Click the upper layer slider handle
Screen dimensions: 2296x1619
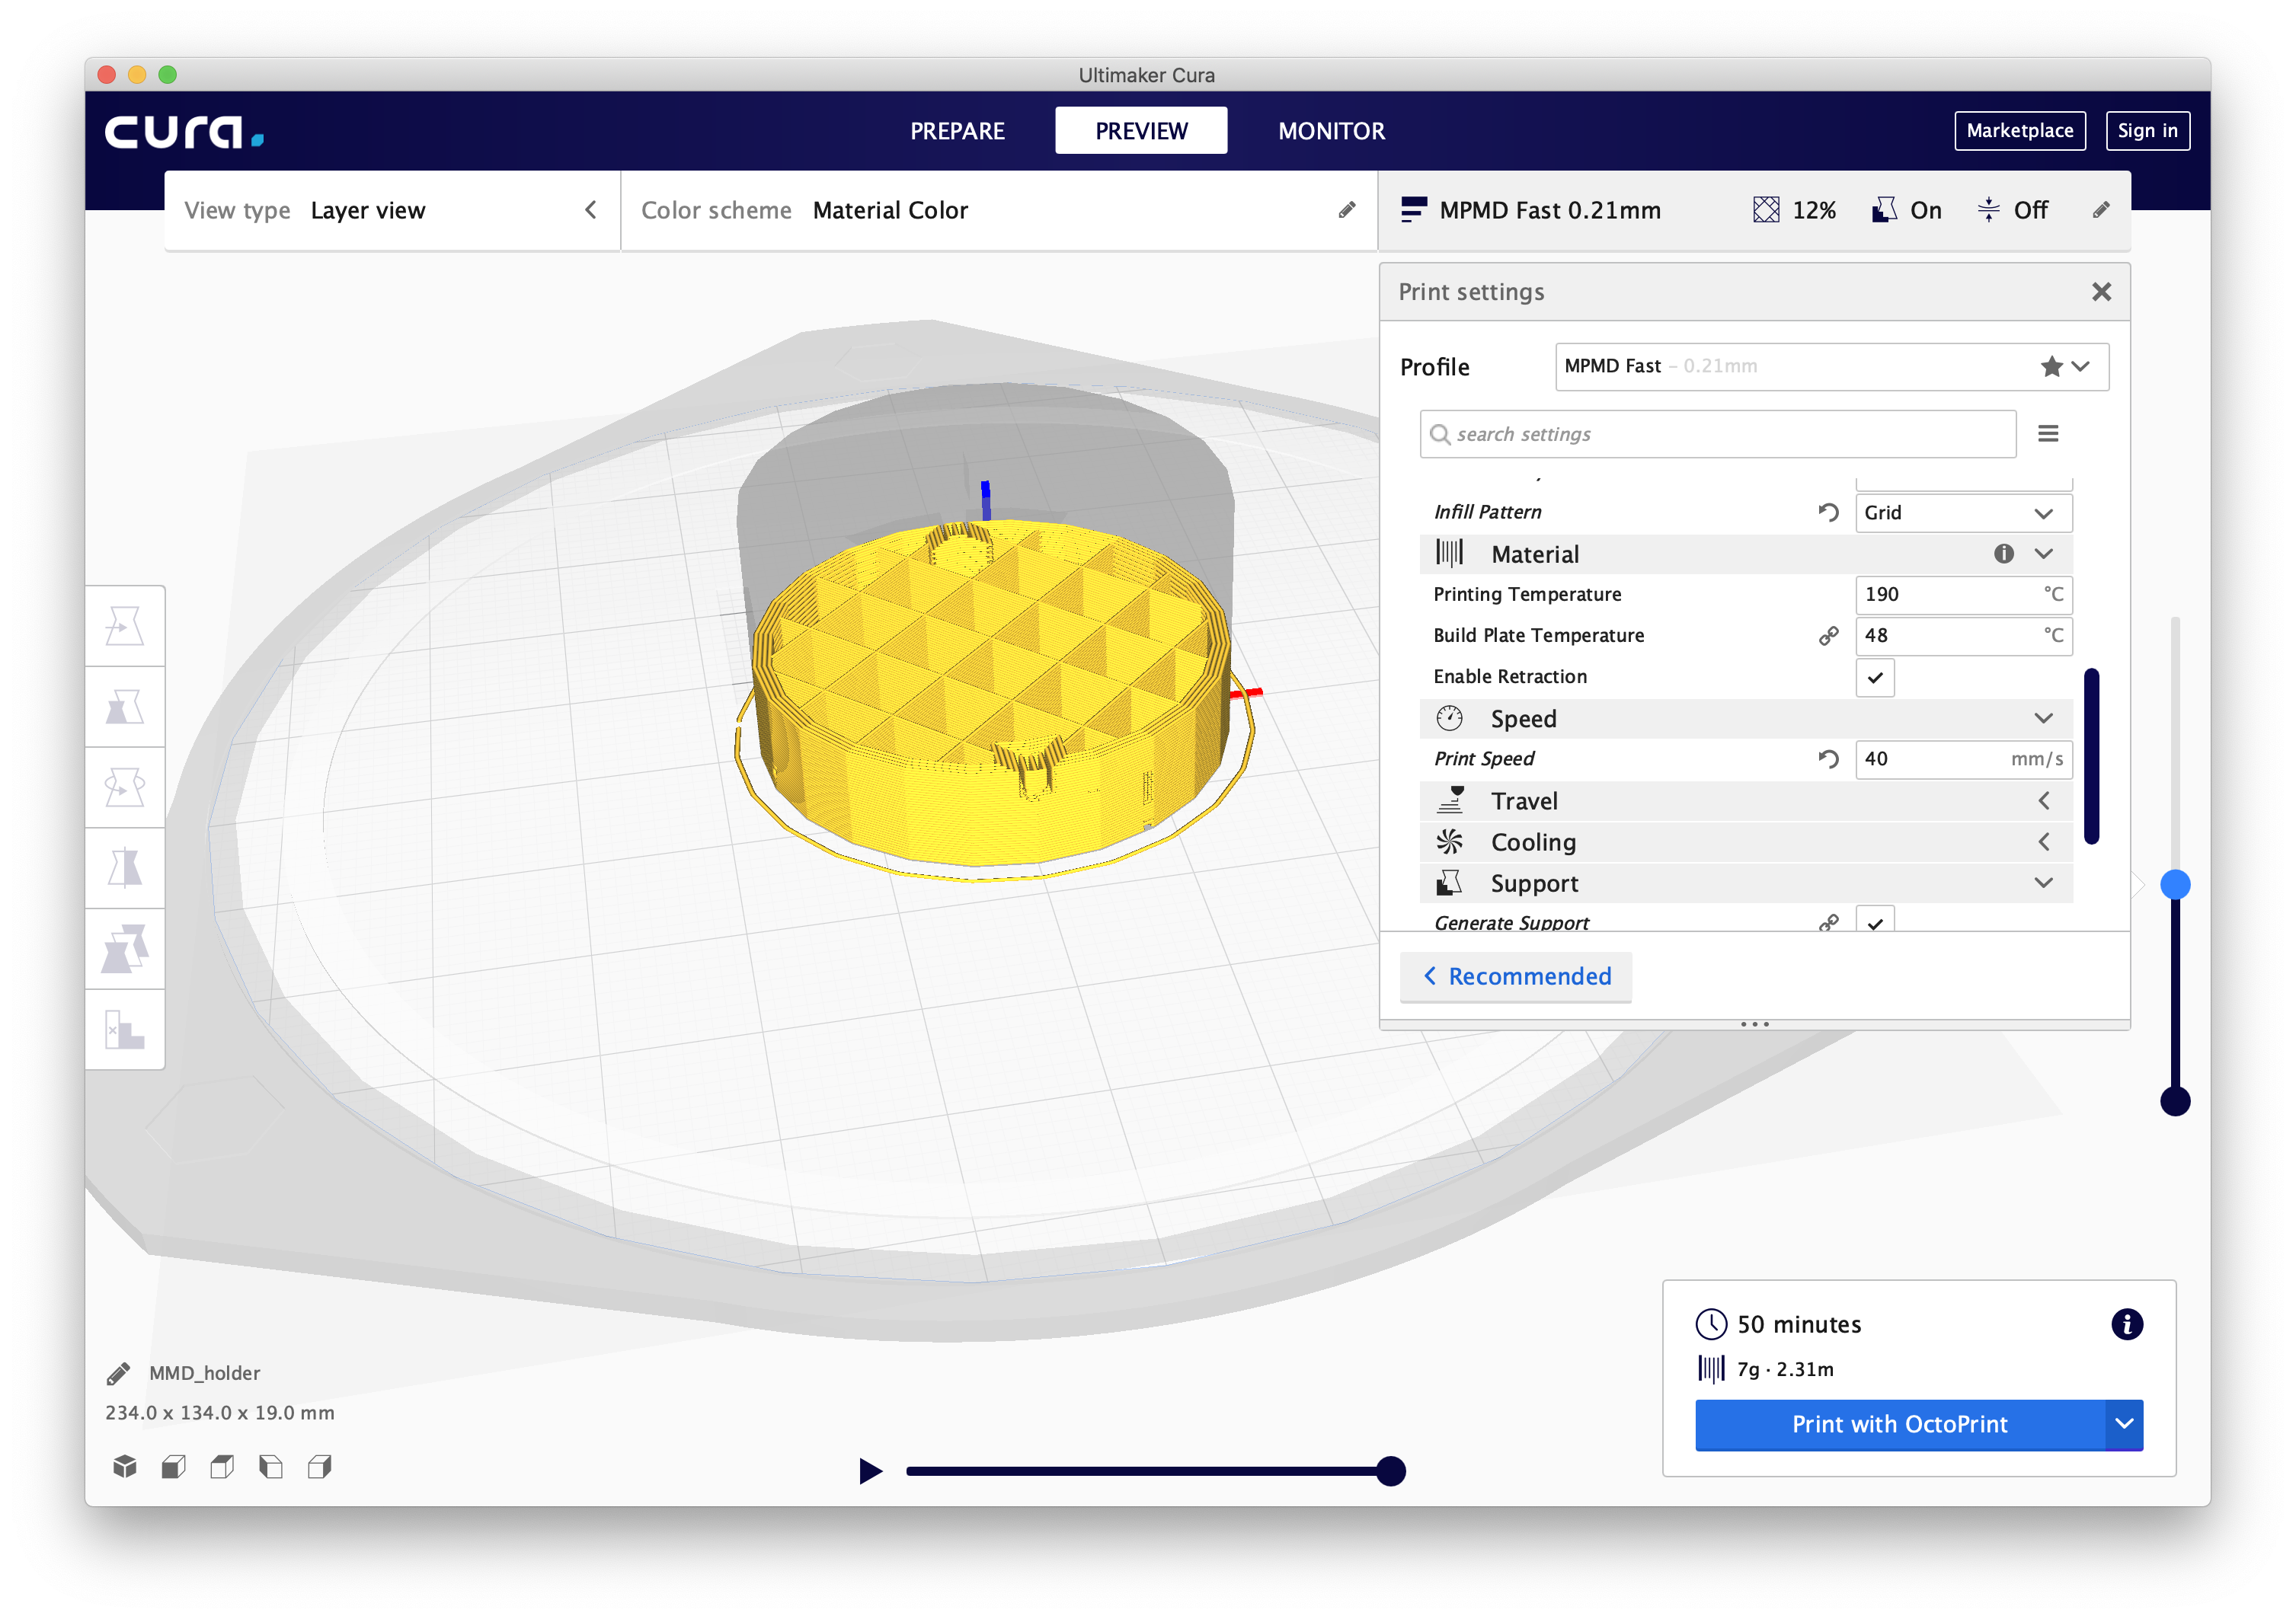coord(2175,884)
